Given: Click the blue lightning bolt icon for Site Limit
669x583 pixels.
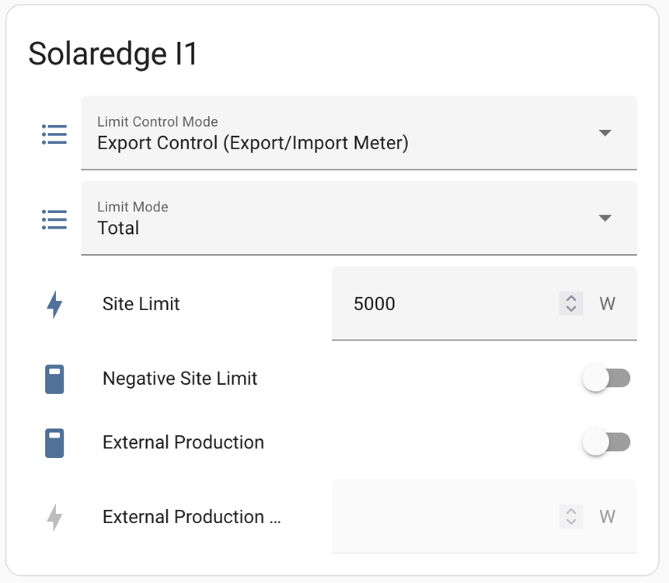Looking at the screenshot, I should pos(53,304).
